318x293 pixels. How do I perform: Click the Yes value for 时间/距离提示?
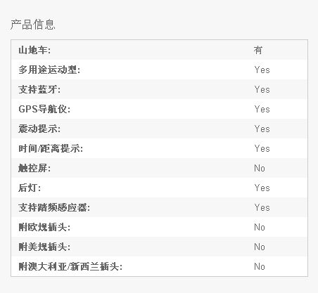point(262,148)
